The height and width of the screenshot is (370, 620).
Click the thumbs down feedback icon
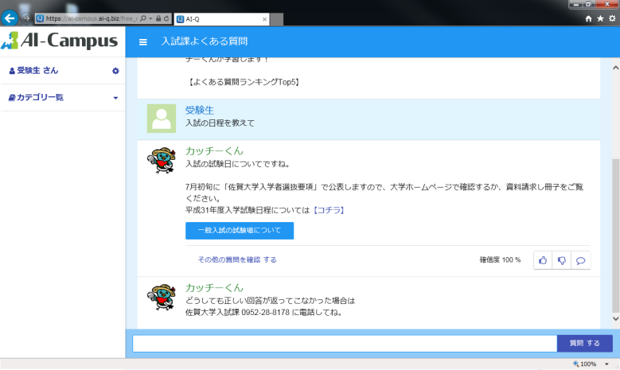pyautogui.click(x=561, y=260)
